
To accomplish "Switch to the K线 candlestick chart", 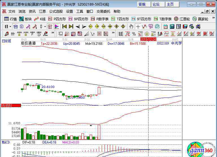I will click(x=40, y=19).
